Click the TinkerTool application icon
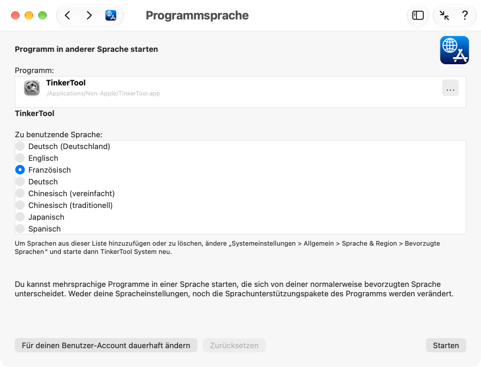This screenshot has height=367, width=481. [32, 88]
